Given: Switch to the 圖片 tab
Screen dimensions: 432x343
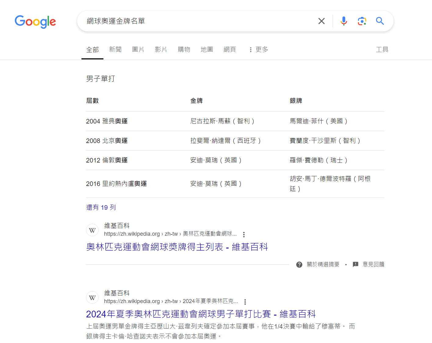Looking at the screenshot, I should coord(138,49).
